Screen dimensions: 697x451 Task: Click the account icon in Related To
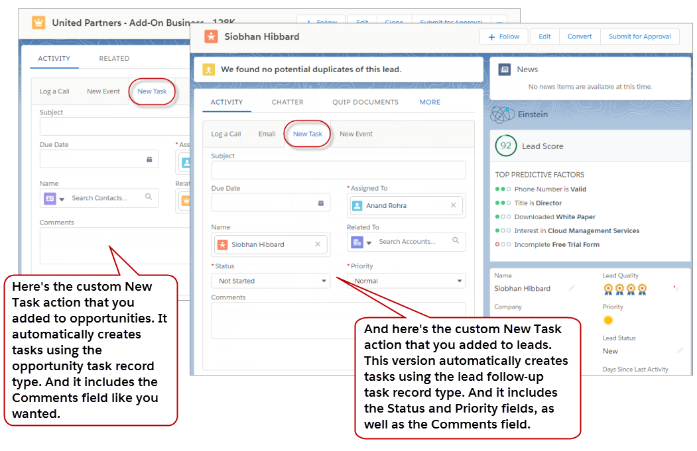click(x=357, y=242)
